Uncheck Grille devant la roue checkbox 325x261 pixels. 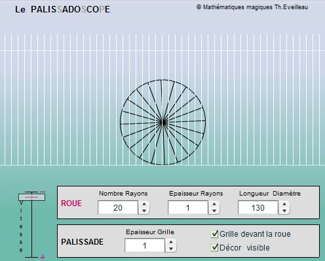click(214, 234)
